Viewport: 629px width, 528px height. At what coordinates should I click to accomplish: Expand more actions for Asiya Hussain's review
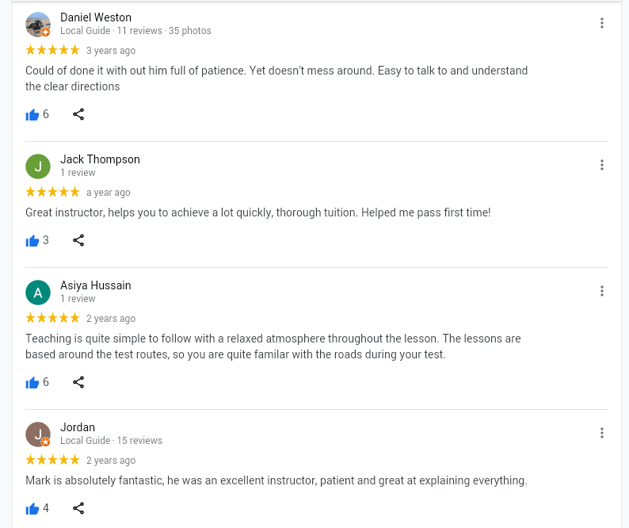point(602,292)
